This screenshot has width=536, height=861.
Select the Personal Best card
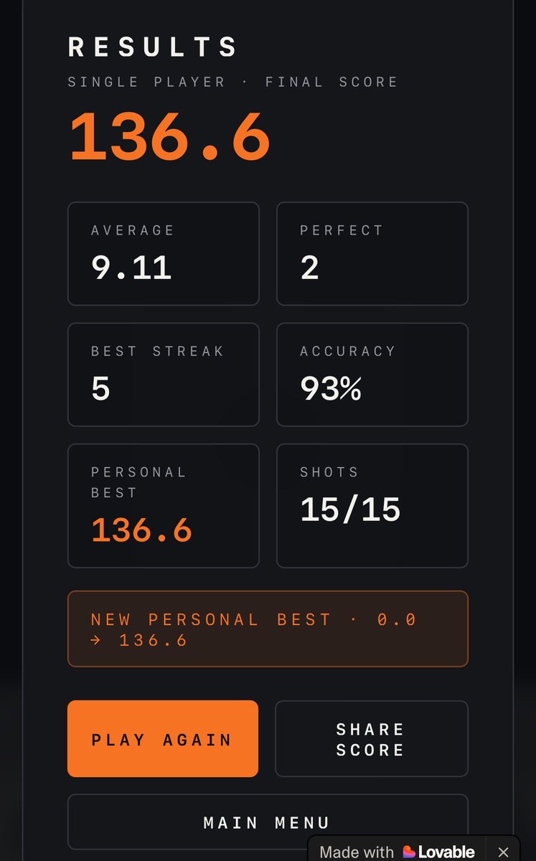(x=164, y=506)
